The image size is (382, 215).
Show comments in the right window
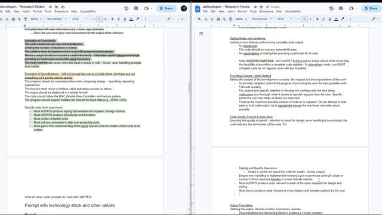click(x=341, y=8)
